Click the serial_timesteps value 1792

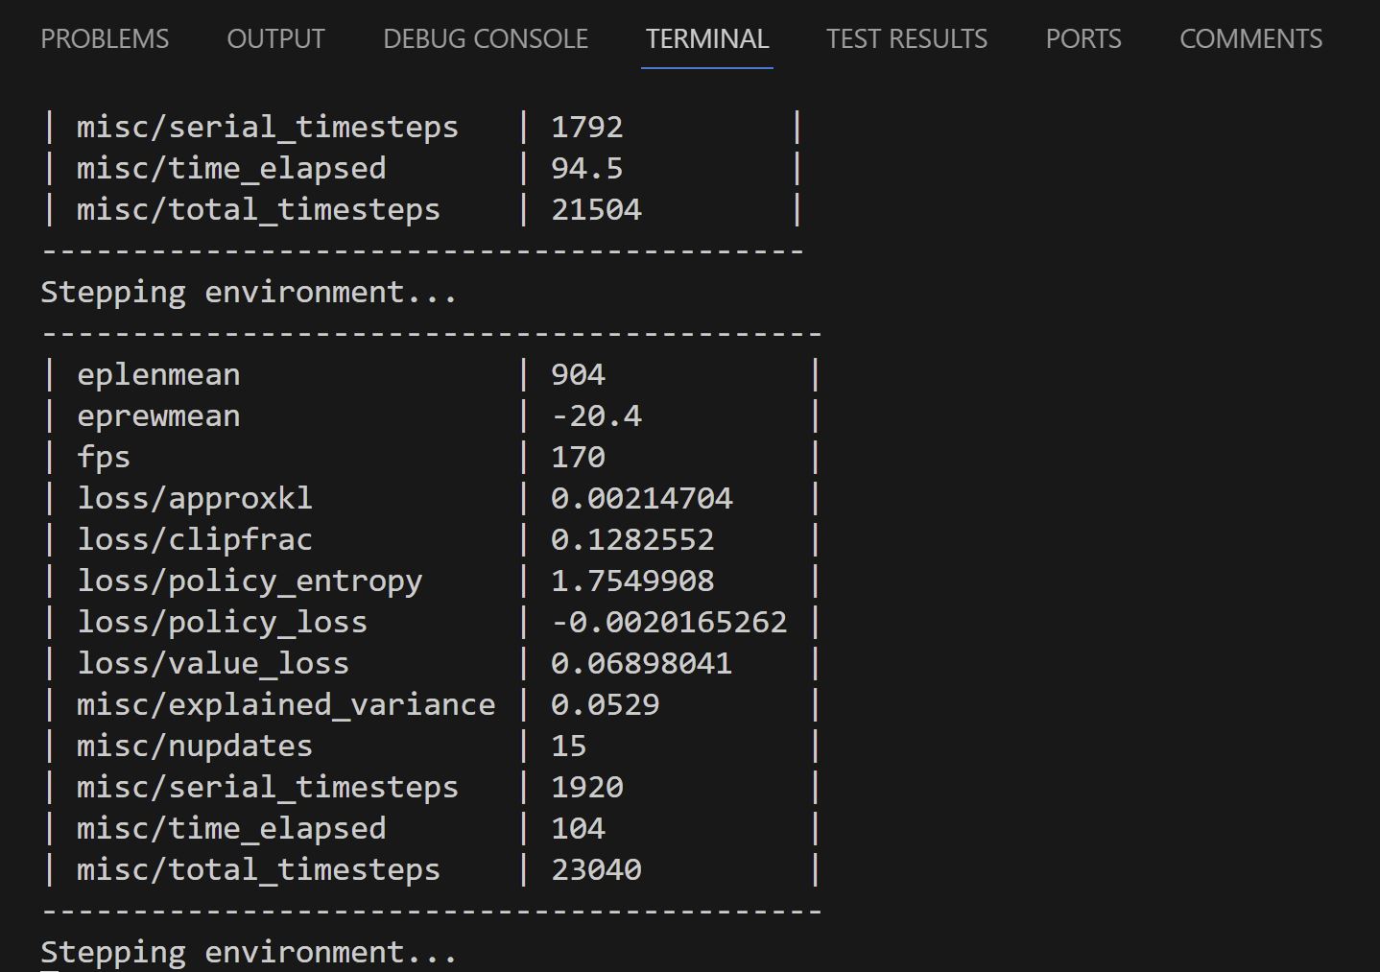(586, 127)
